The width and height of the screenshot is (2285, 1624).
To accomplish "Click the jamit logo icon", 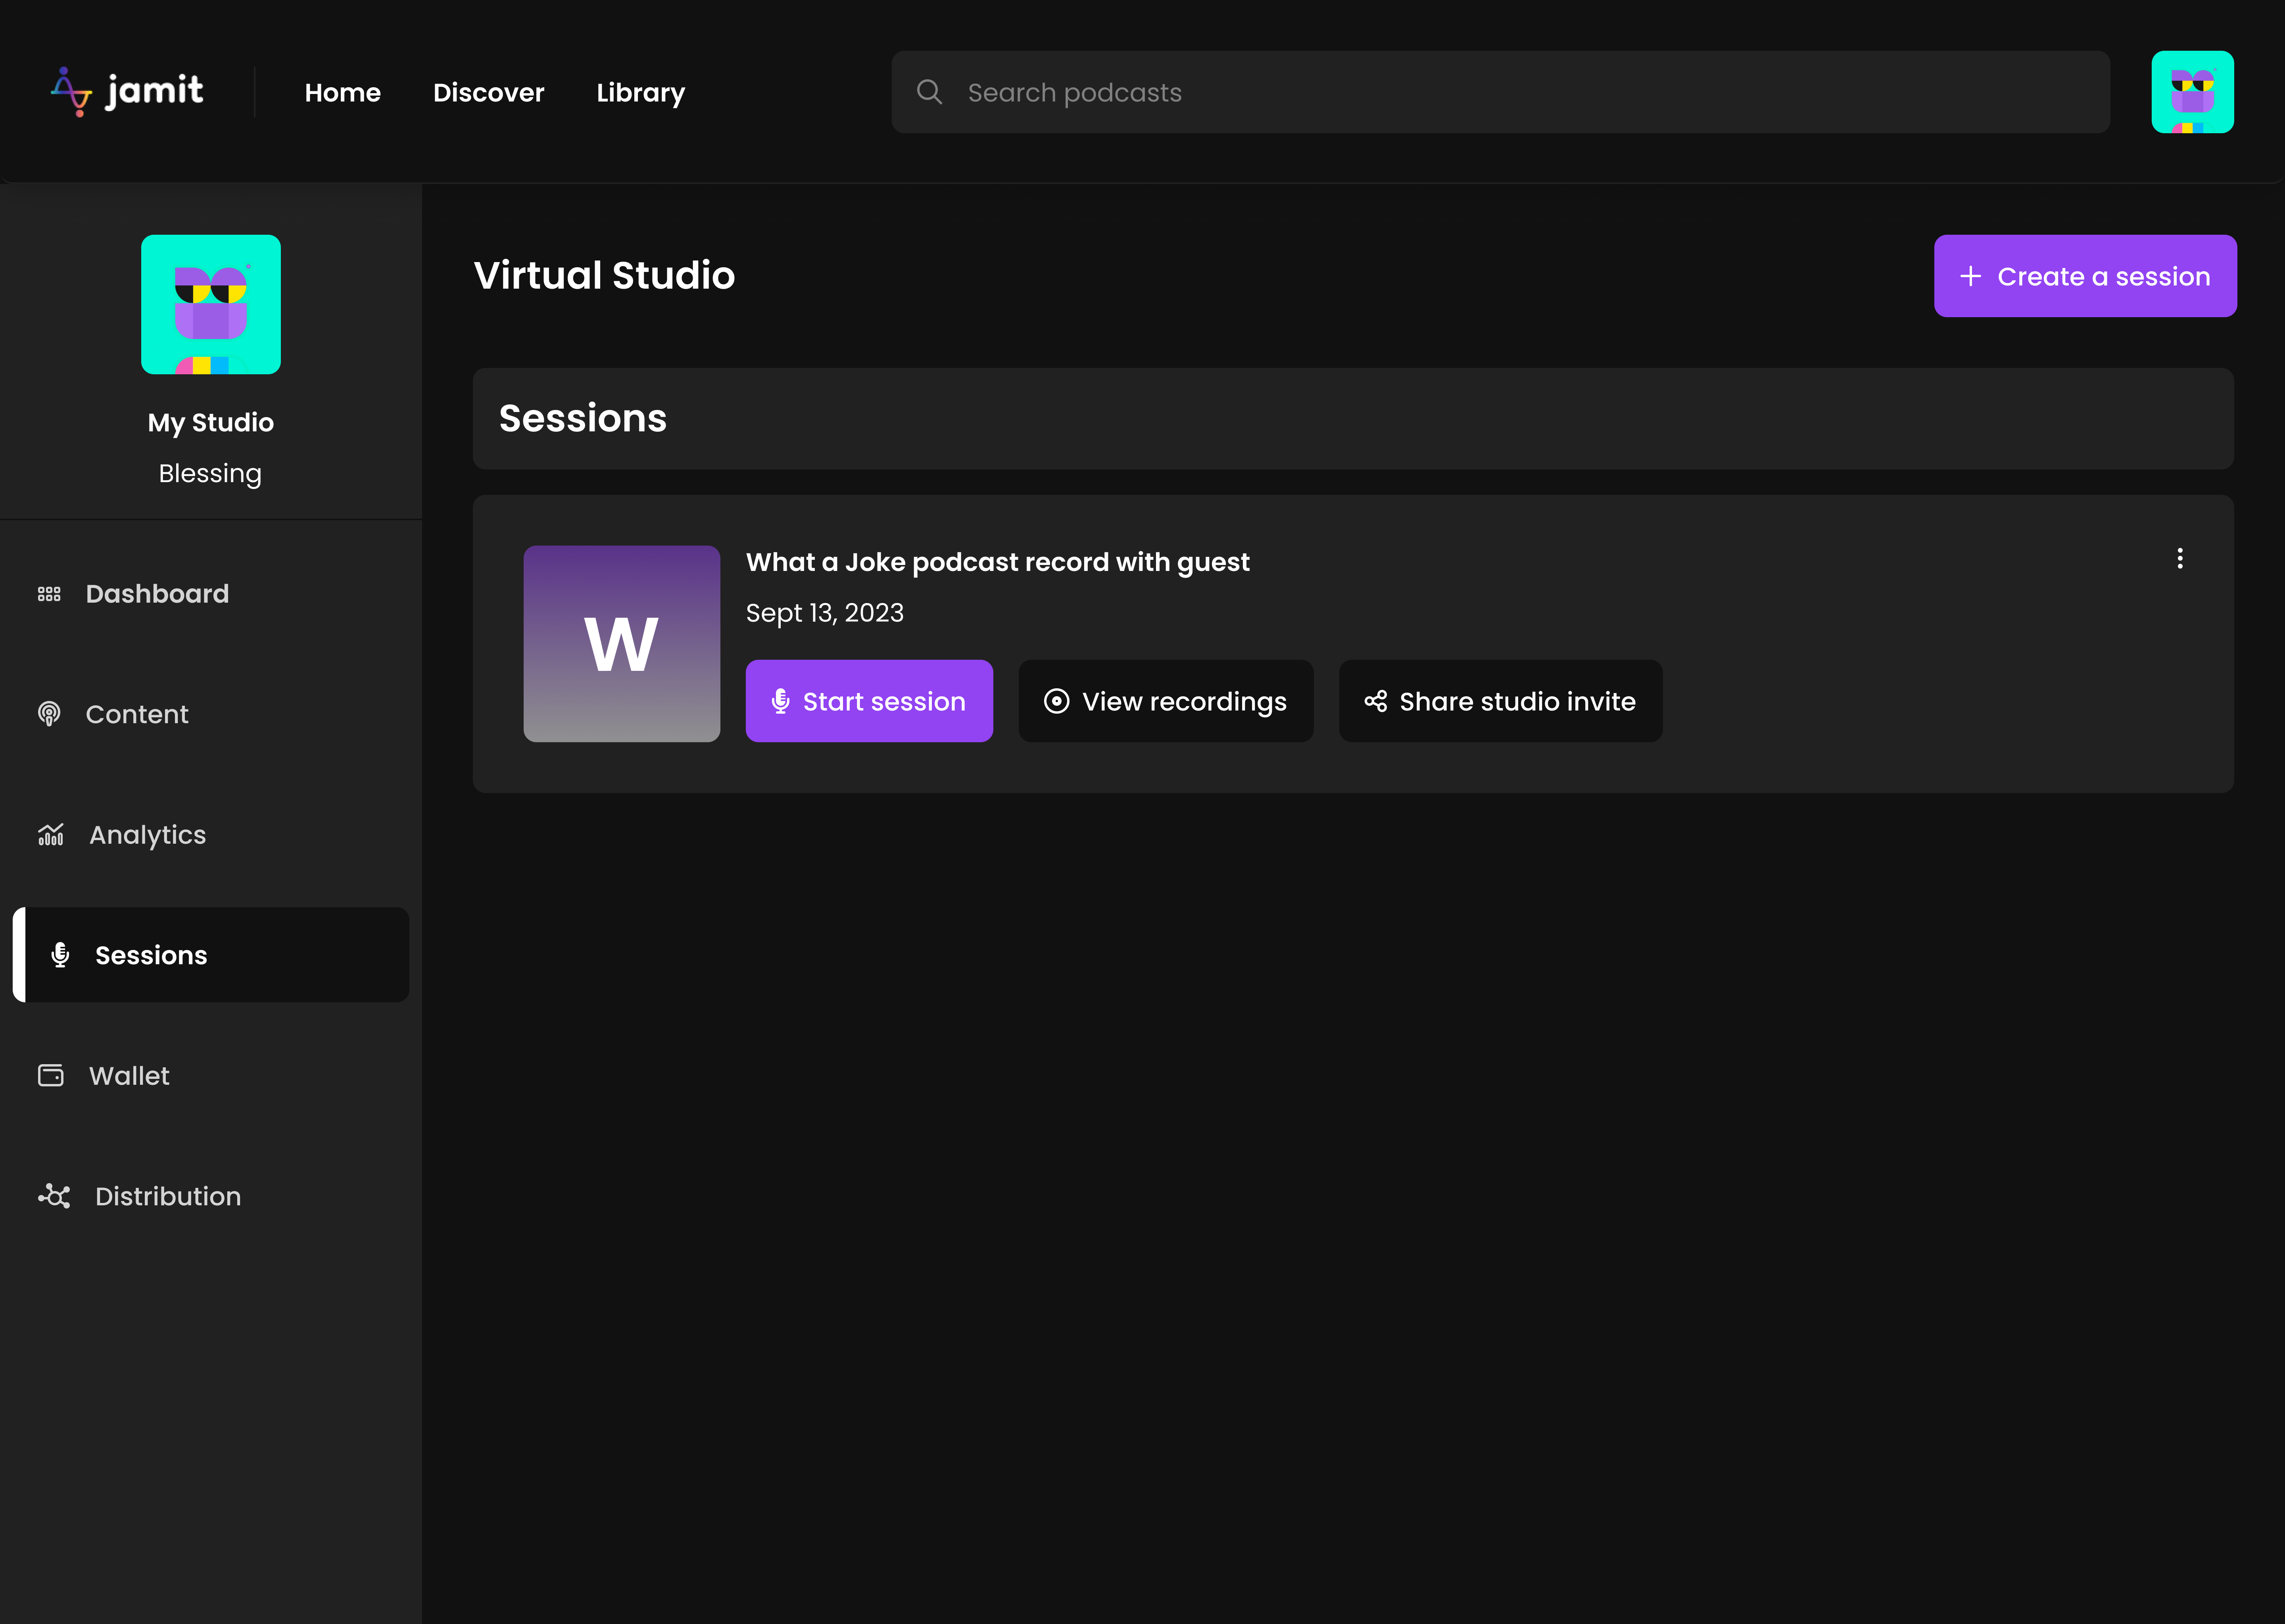I will pos(71,92).
